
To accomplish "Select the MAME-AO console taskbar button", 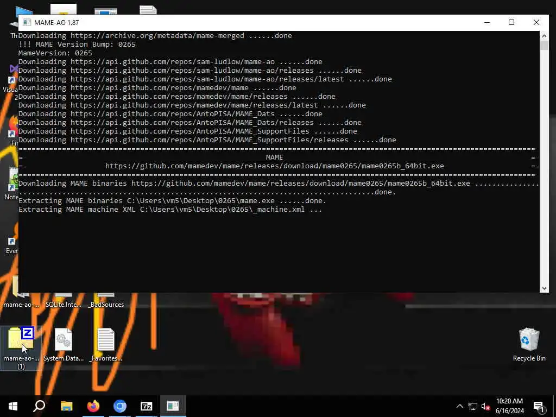I will [x=173, y=406].
